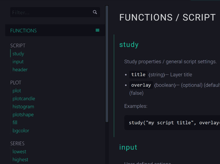This screenshot has width=220, height=164.
Task: Jump to the histogram function
Action: click(23, 107)
